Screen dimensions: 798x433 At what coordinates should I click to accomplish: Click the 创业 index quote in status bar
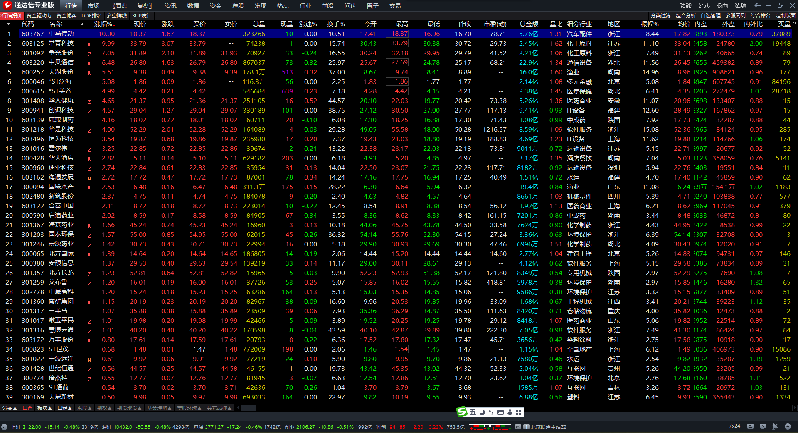click(x=328, y=427)
